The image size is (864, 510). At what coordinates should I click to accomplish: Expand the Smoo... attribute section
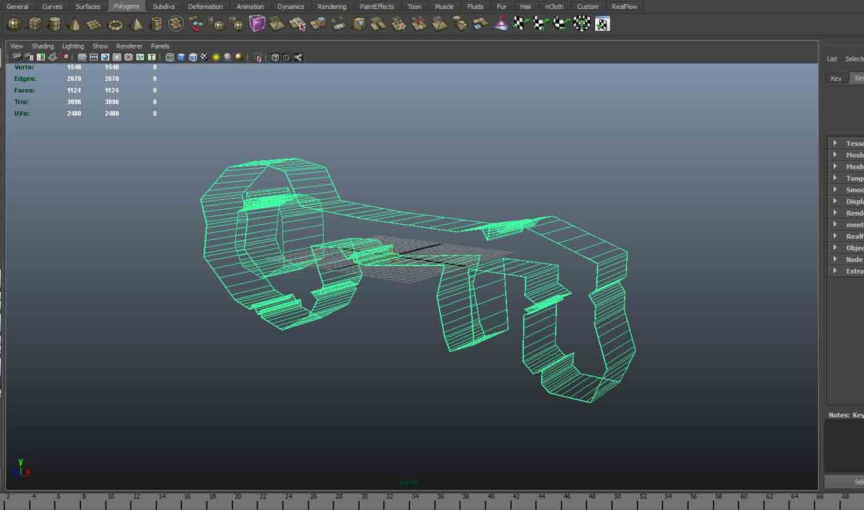pos(846,190)
